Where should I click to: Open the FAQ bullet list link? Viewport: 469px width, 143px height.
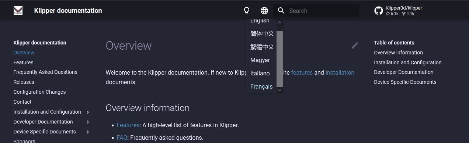click(122, 137)
